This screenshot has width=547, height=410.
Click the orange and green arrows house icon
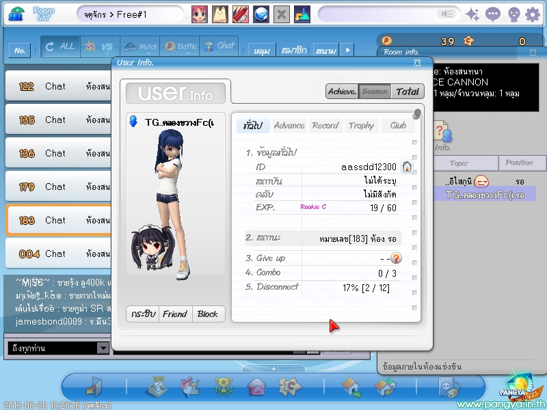click(x=385, y=387)
